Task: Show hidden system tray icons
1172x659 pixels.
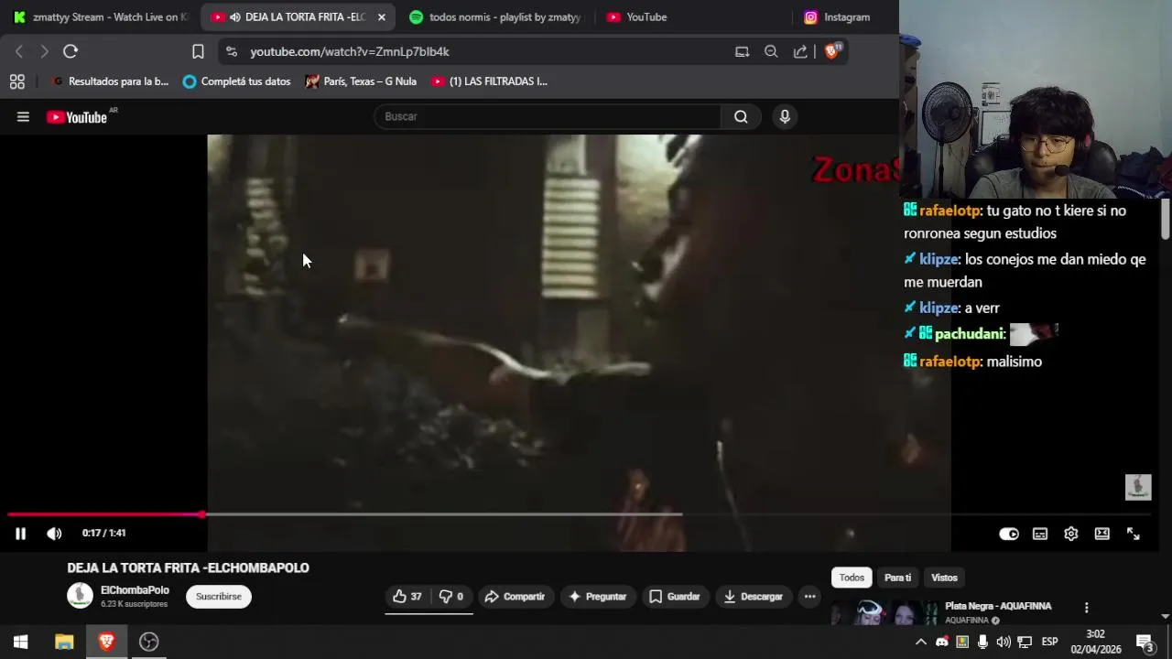Action: point(921,642)
